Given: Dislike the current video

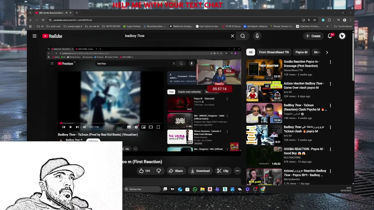Looking at the screenshot, I should click(159, 171).
